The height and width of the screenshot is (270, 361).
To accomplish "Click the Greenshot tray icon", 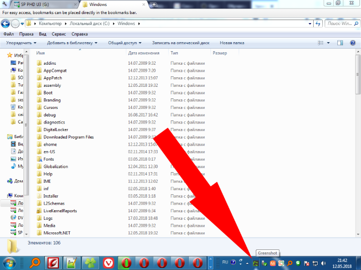I will (256, 262).
